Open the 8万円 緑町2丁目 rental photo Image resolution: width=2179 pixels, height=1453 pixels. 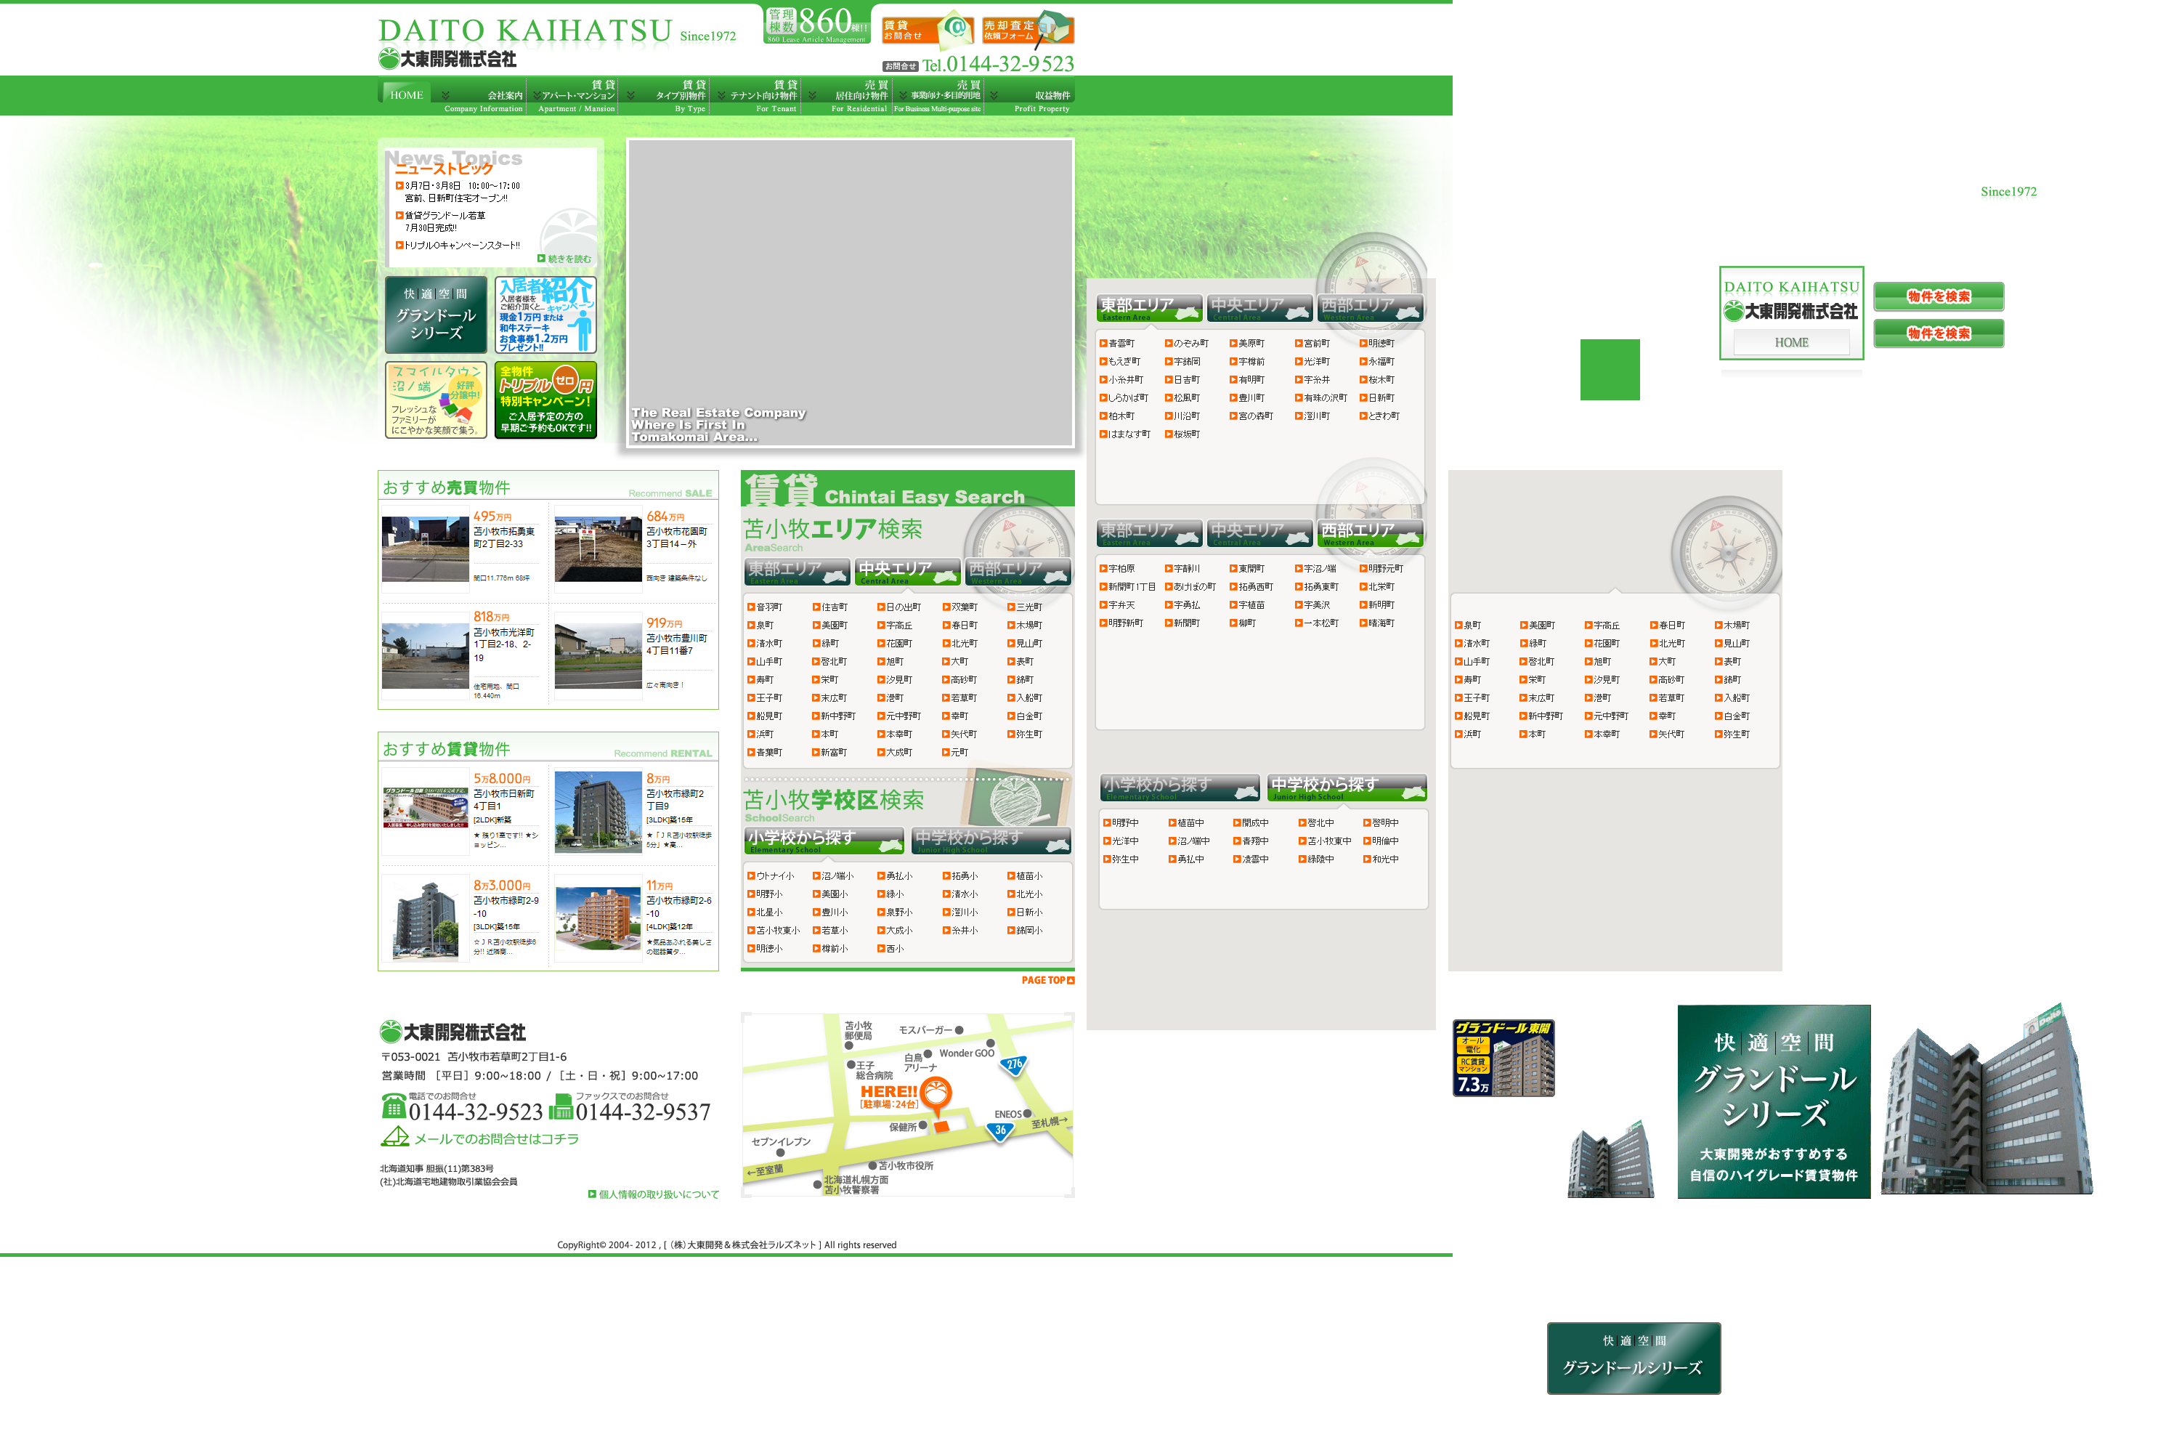coord(598,812)
